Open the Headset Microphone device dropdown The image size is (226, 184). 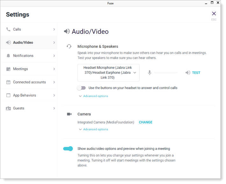pos(108,73)
